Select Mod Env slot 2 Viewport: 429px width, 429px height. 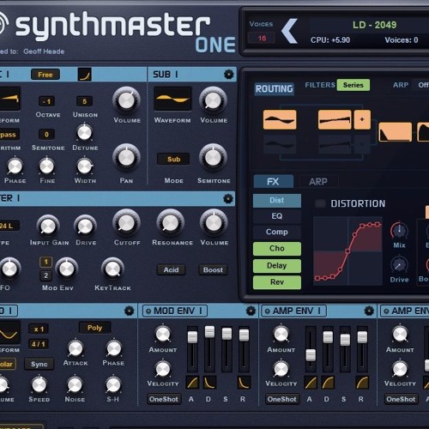pyautogui.click(x=45, y=275)
